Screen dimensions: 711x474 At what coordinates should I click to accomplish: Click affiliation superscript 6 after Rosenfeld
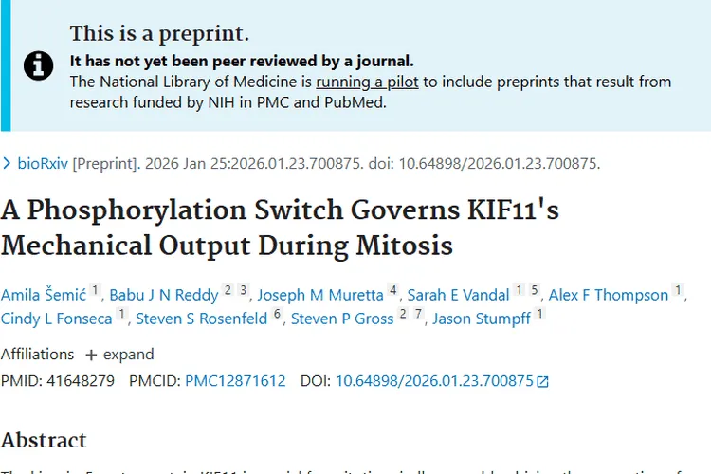[277, 314]
